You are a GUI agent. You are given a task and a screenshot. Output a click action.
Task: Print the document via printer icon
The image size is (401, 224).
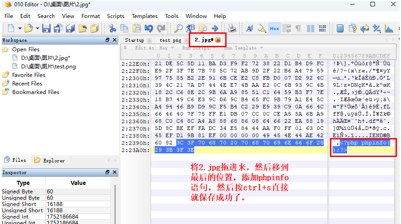click(232, 28)
